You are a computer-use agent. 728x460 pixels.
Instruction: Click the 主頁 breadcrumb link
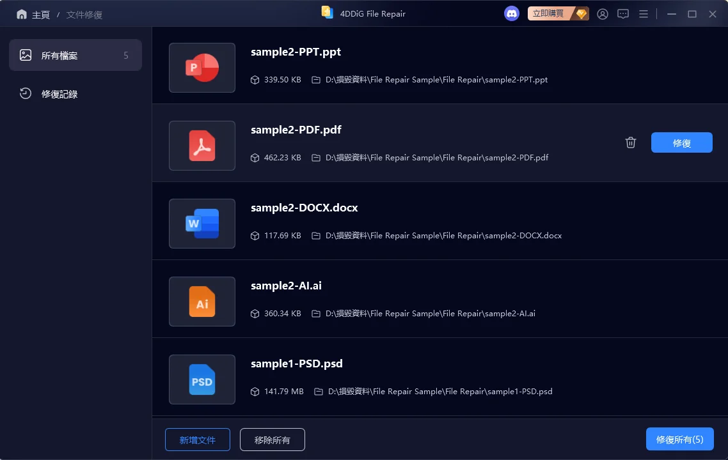41,15
